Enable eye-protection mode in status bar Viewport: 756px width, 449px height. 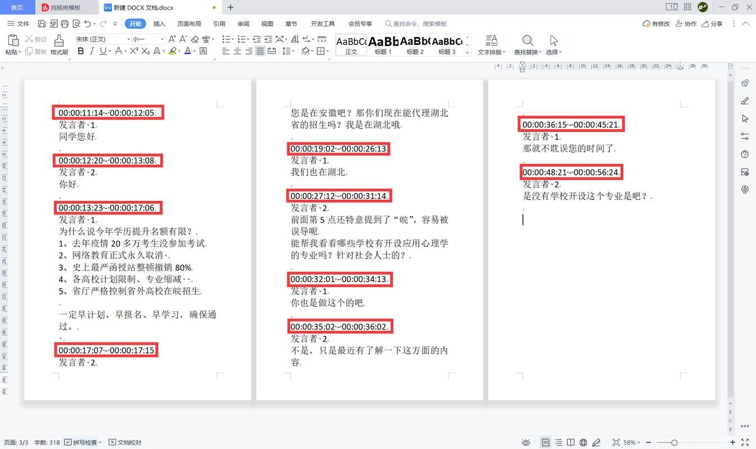coord(526,442)
